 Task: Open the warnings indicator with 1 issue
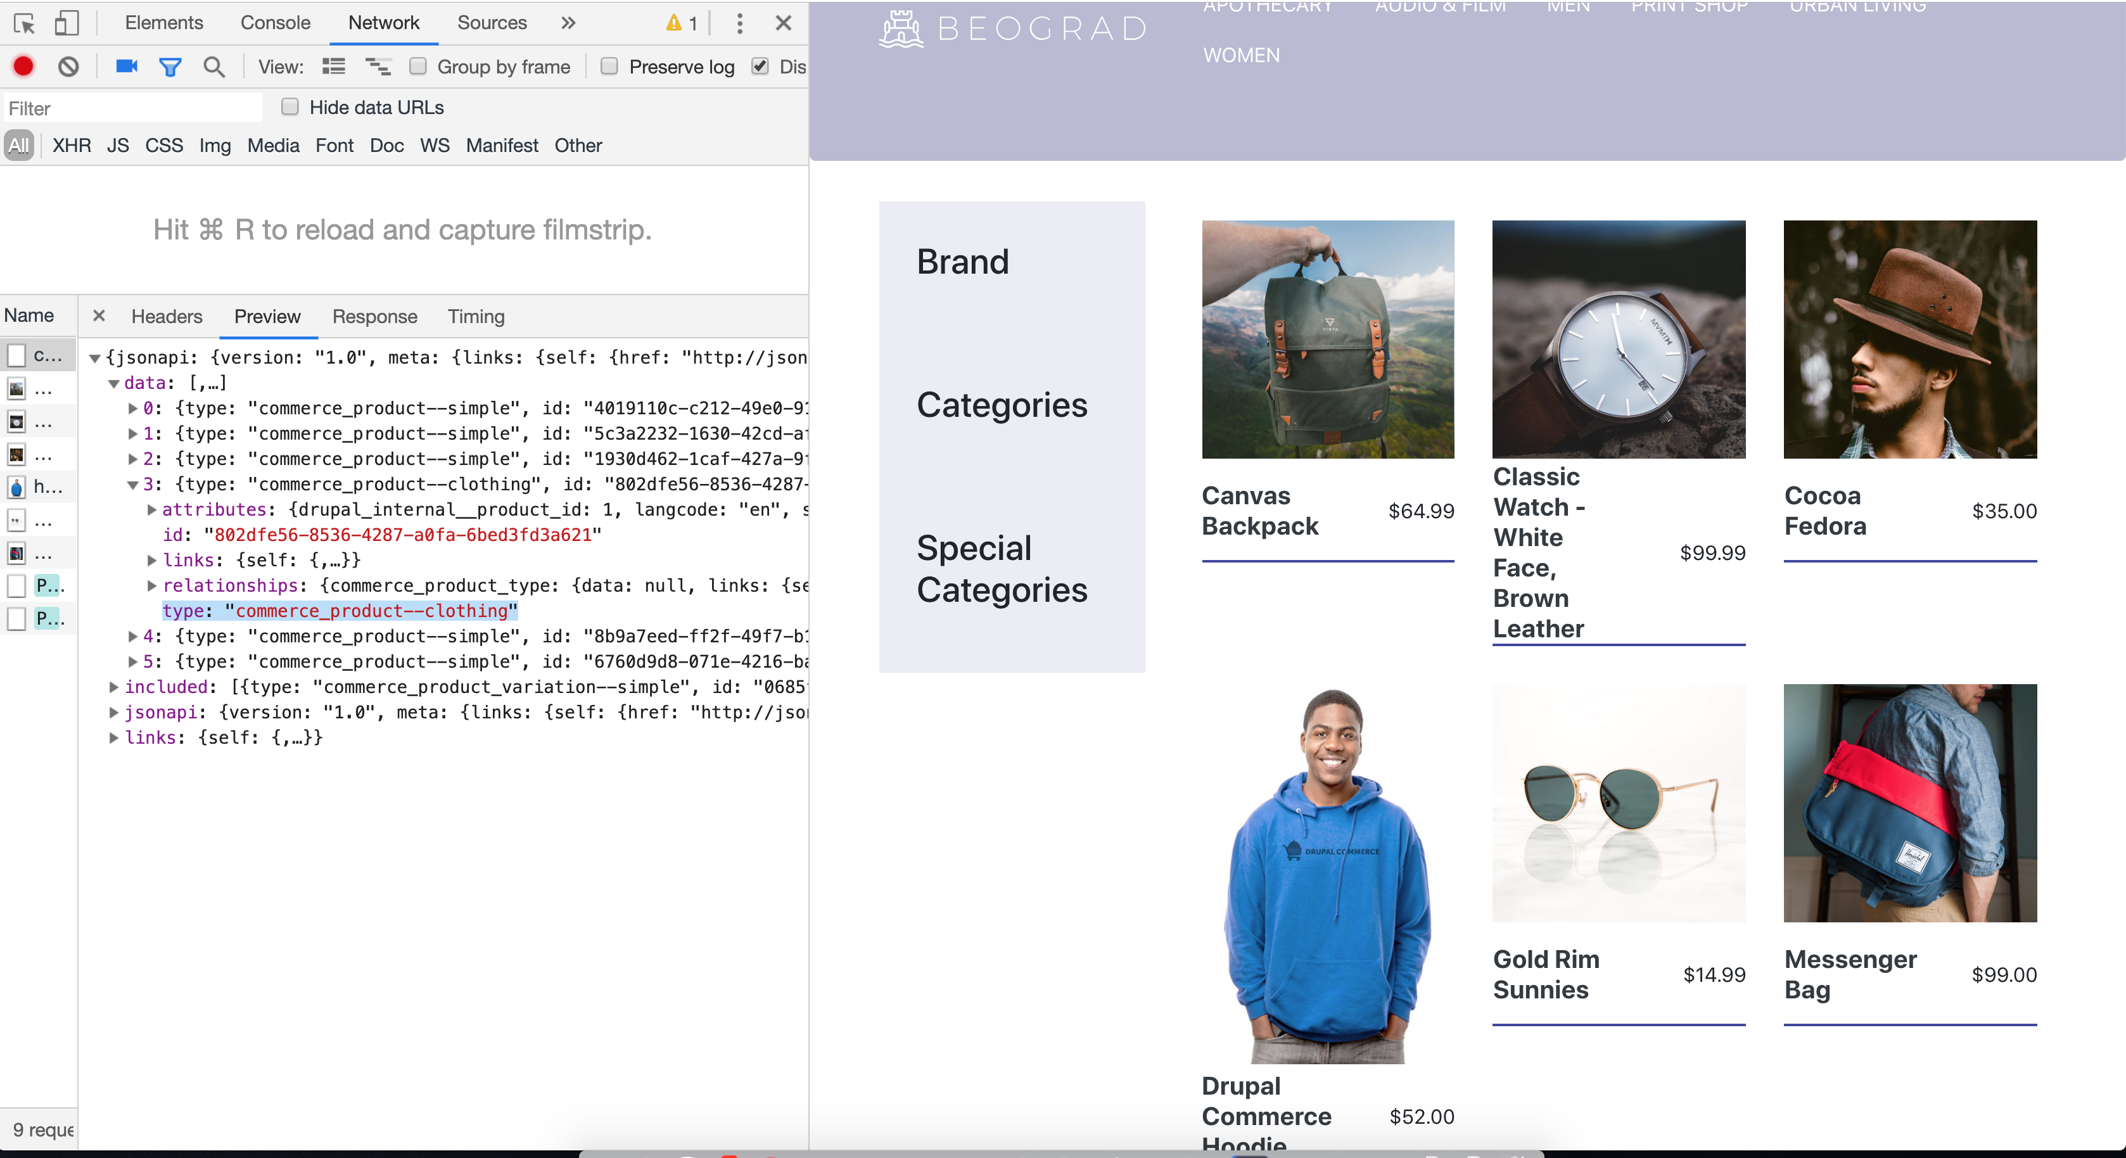tap(682, 23)
